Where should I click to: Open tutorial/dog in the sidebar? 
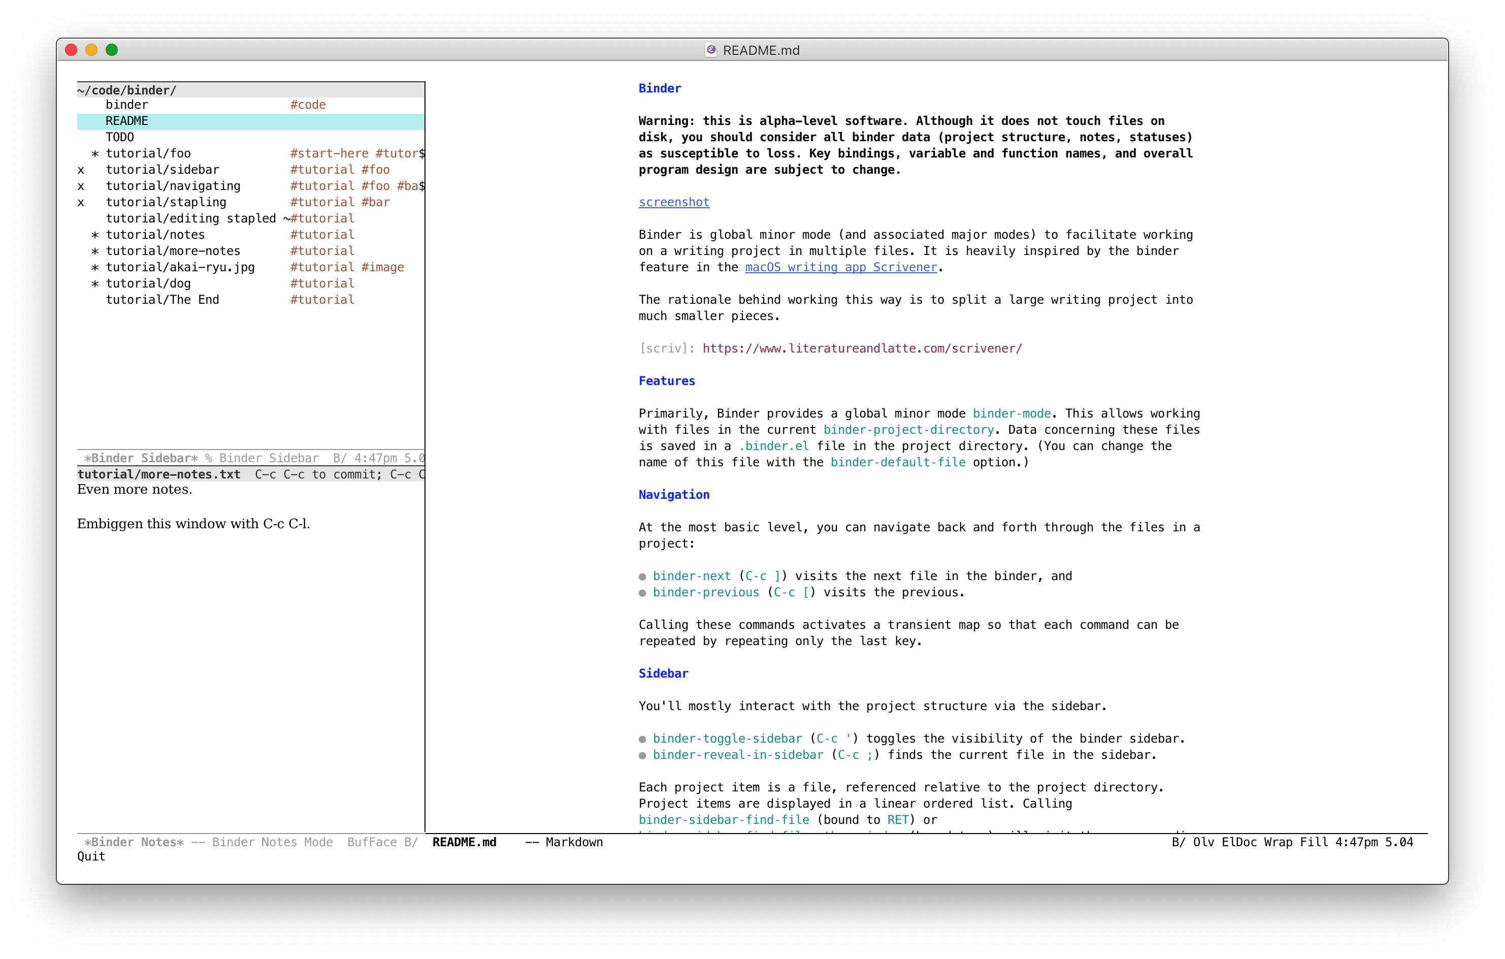[148, 283]
